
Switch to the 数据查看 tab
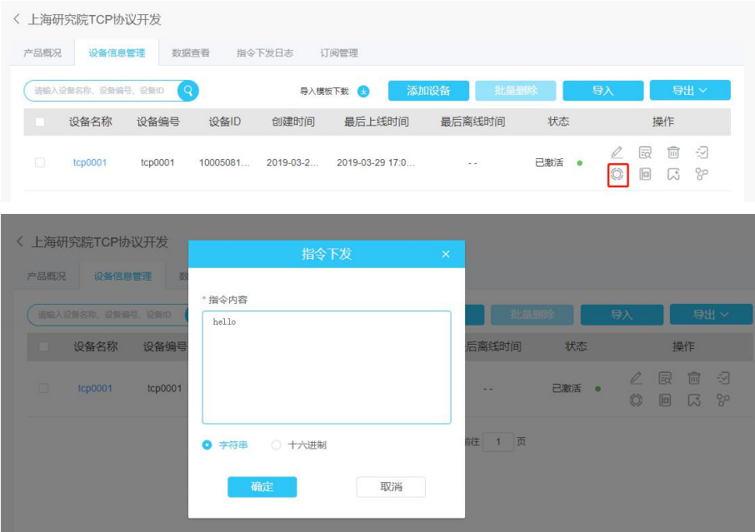click(x=191, y=53)
